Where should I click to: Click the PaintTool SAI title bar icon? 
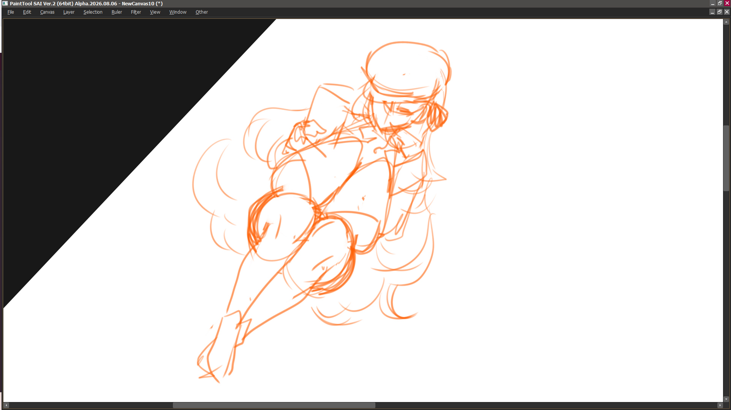(5, 3)
